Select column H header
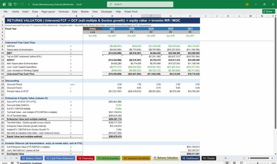Viewport: 277px width, 164px height. tap(190, 16)
